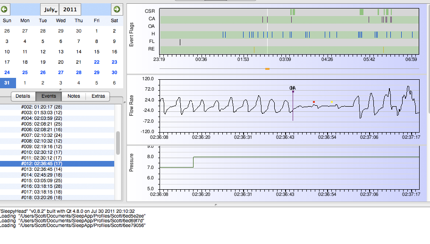Screen dimensions: 430x244
Task: Click the log line ending in 6ee79056
Action: coord(73,225)
